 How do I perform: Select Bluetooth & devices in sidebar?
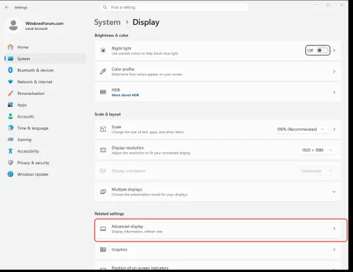[x=45, y=70]
